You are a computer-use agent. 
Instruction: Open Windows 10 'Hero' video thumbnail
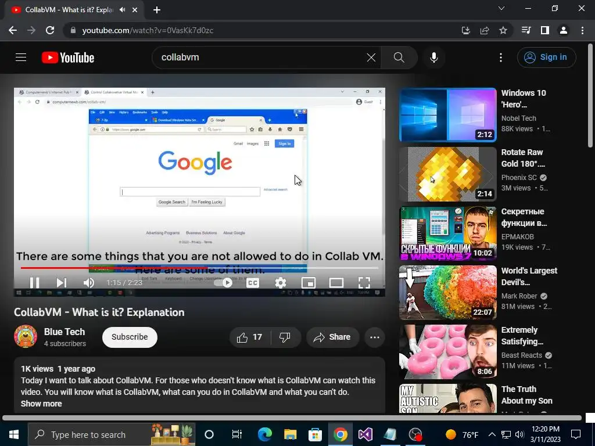[x=448, y=114]
